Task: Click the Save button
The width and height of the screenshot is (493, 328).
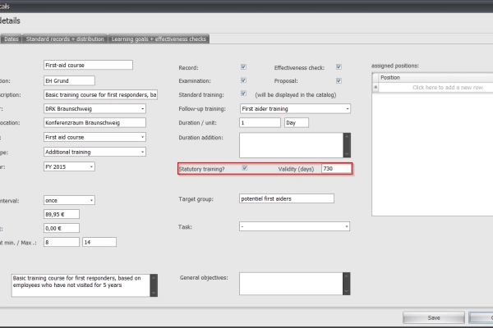Action: (434, 317)
